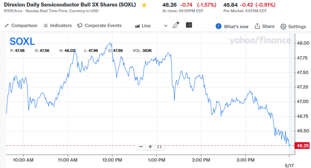Reset chart zoom to full view
Screen dimensions: 311x168
tap(159, 147)
